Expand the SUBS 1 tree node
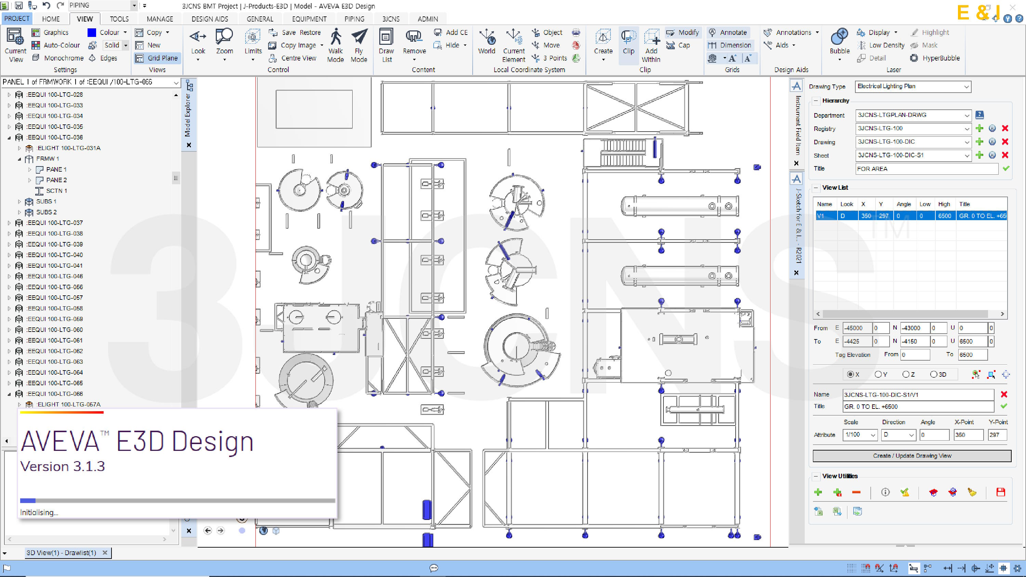 (x=19, y=201)
